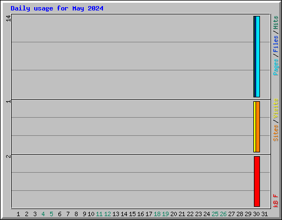The width and height of the screenshot is (282, 220).
Task: Click the day '30' axis label
Action: click(x=256, y=214)
